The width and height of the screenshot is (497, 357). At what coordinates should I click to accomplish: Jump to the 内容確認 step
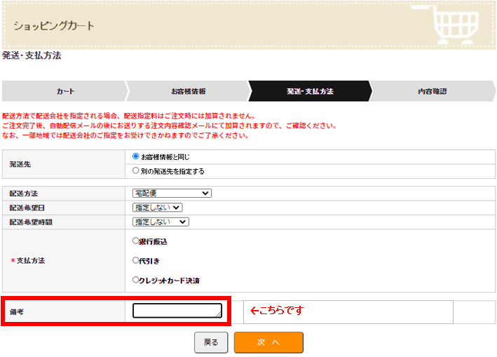(432, 91)
